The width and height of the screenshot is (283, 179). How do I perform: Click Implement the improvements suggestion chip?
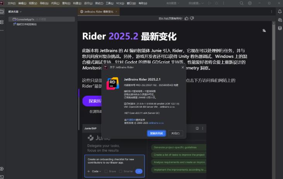click(x=179, y=170)
